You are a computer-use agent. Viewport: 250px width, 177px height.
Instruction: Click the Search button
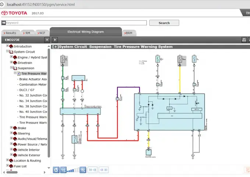pos(164,23)
